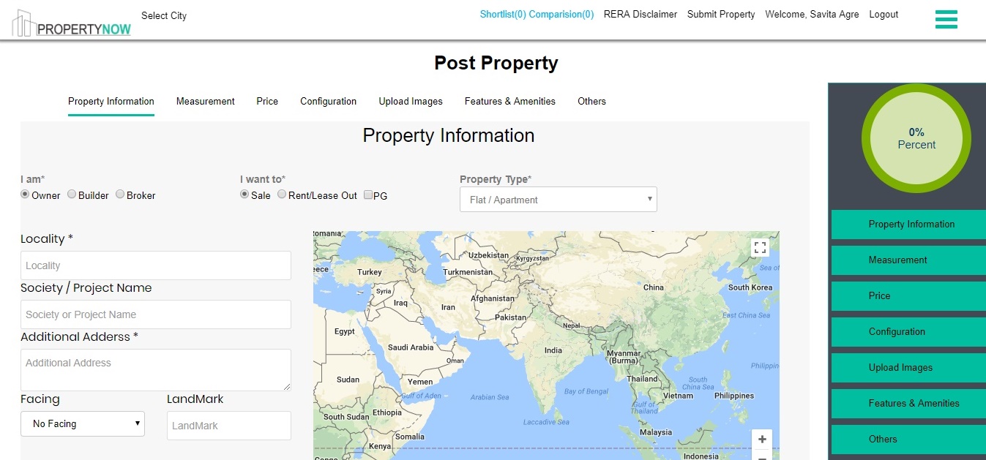Open the RERA Disclaimer link
This screenshot has width=986, height=460.
(640, 14)
